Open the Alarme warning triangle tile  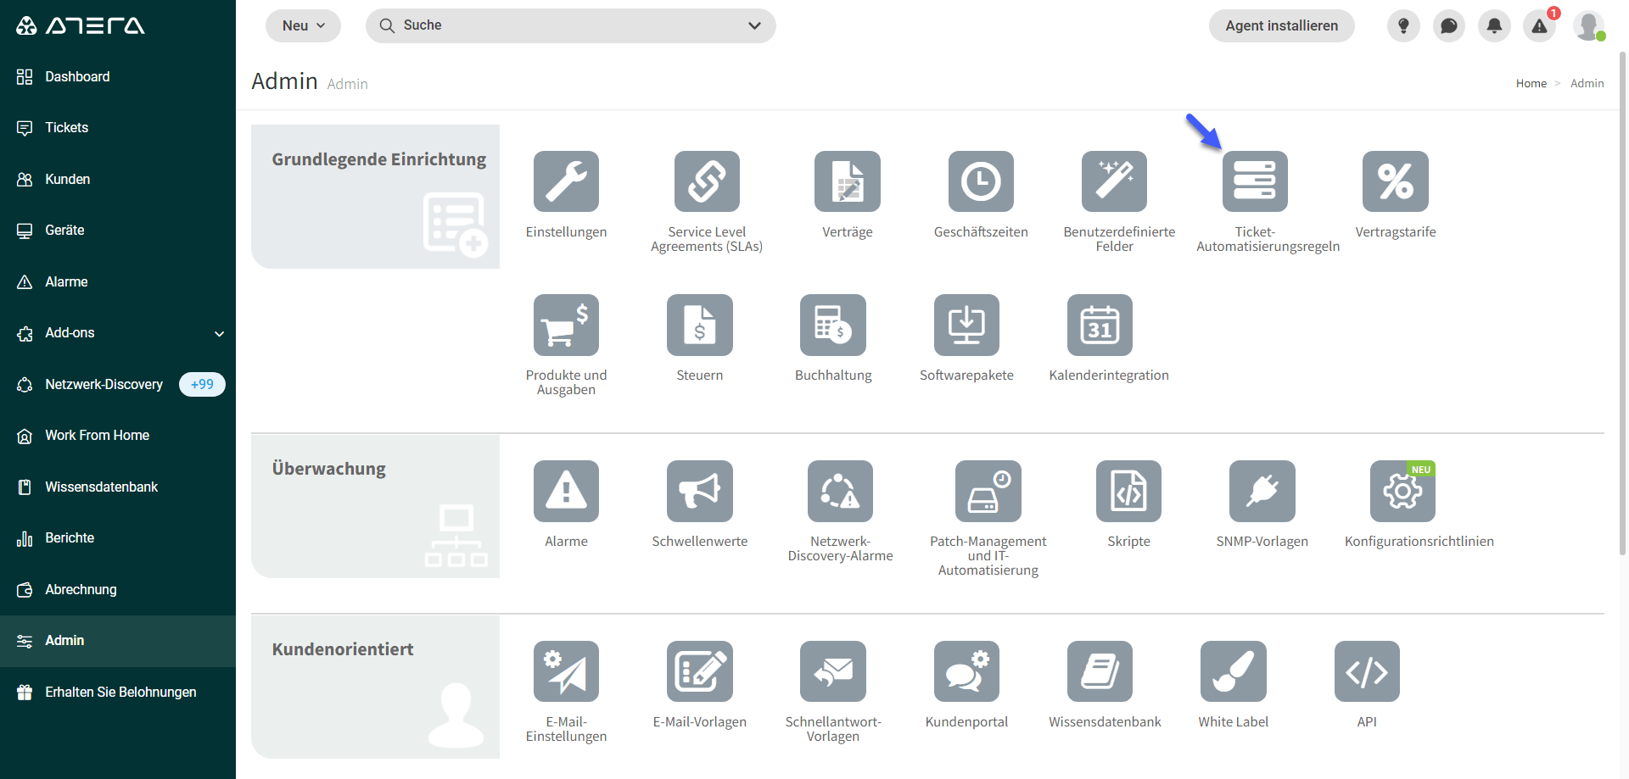tap(566, 491)
